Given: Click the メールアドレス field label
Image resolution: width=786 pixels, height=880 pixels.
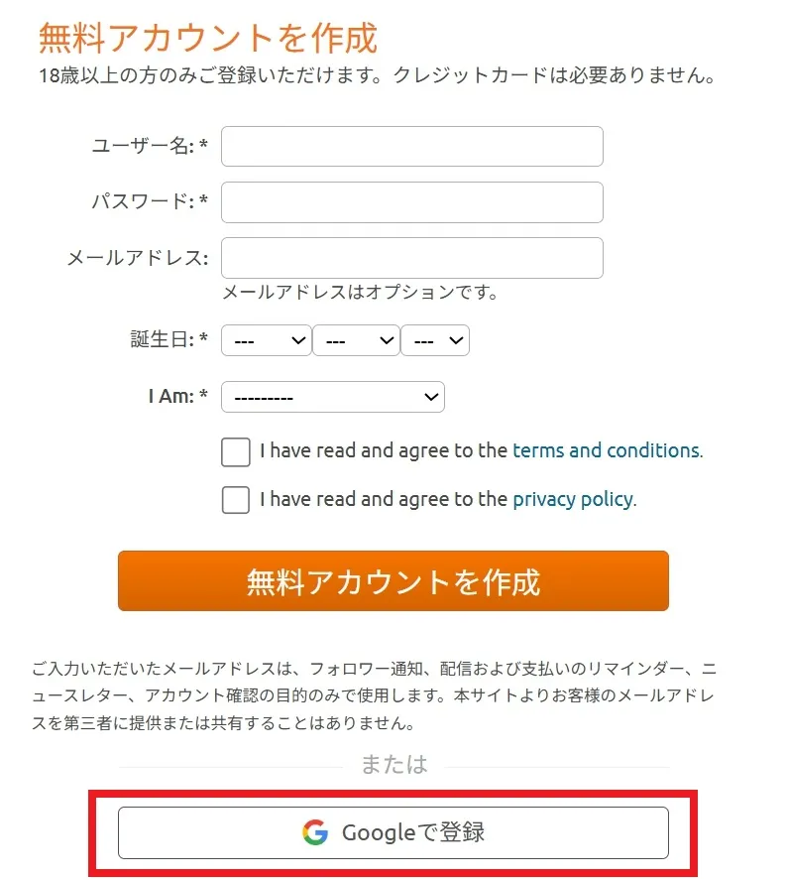Looking at the screenshot, I should [137, 258].
